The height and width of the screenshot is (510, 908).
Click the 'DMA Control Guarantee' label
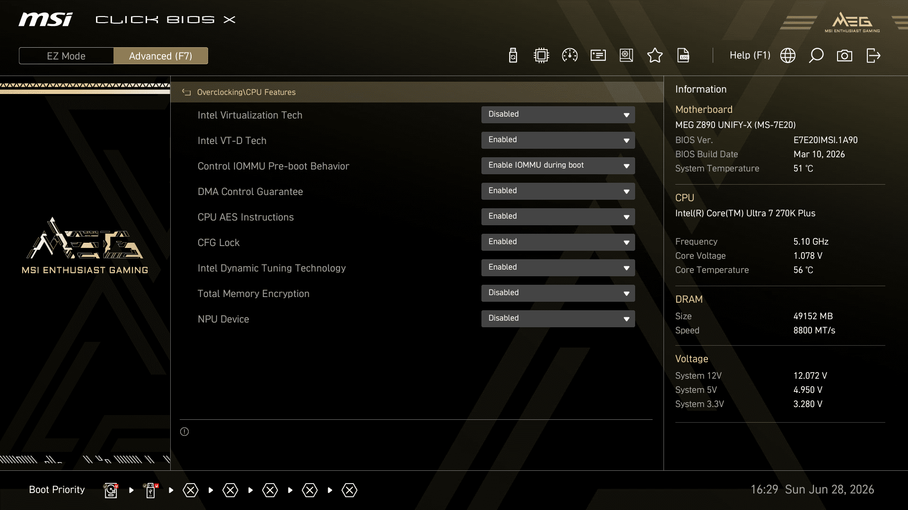250,192
